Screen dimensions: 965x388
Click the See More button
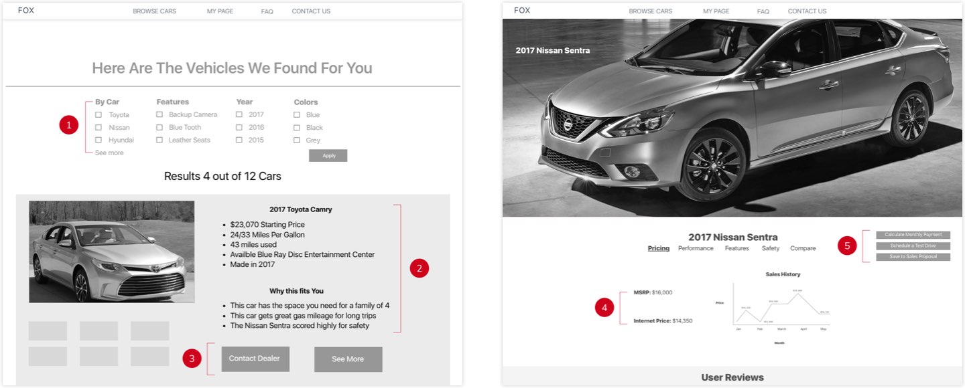click(348, 359)
